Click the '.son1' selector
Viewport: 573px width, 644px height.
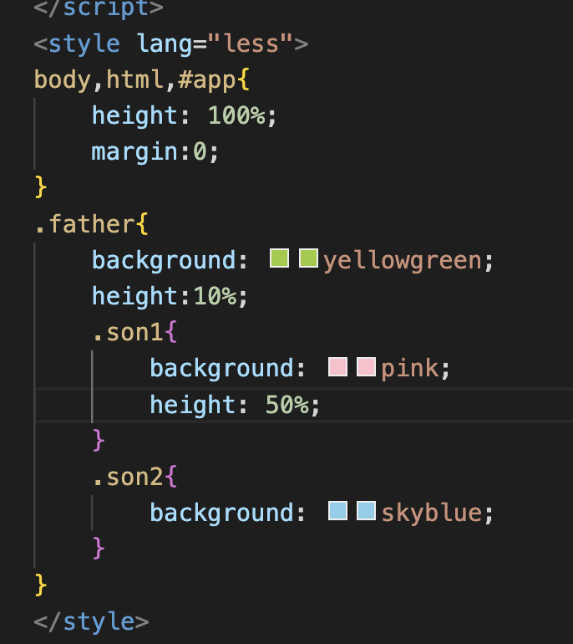coord(128,333)
